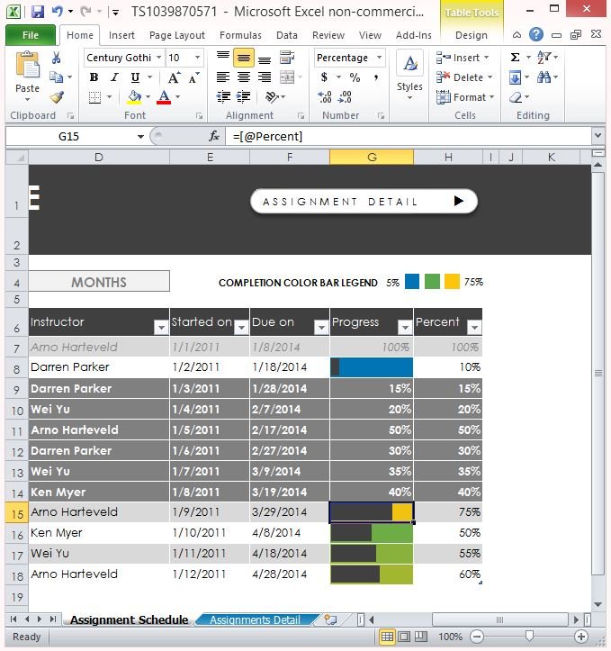Apply bold formatting with the B button
611x651 pixels.
94,77
